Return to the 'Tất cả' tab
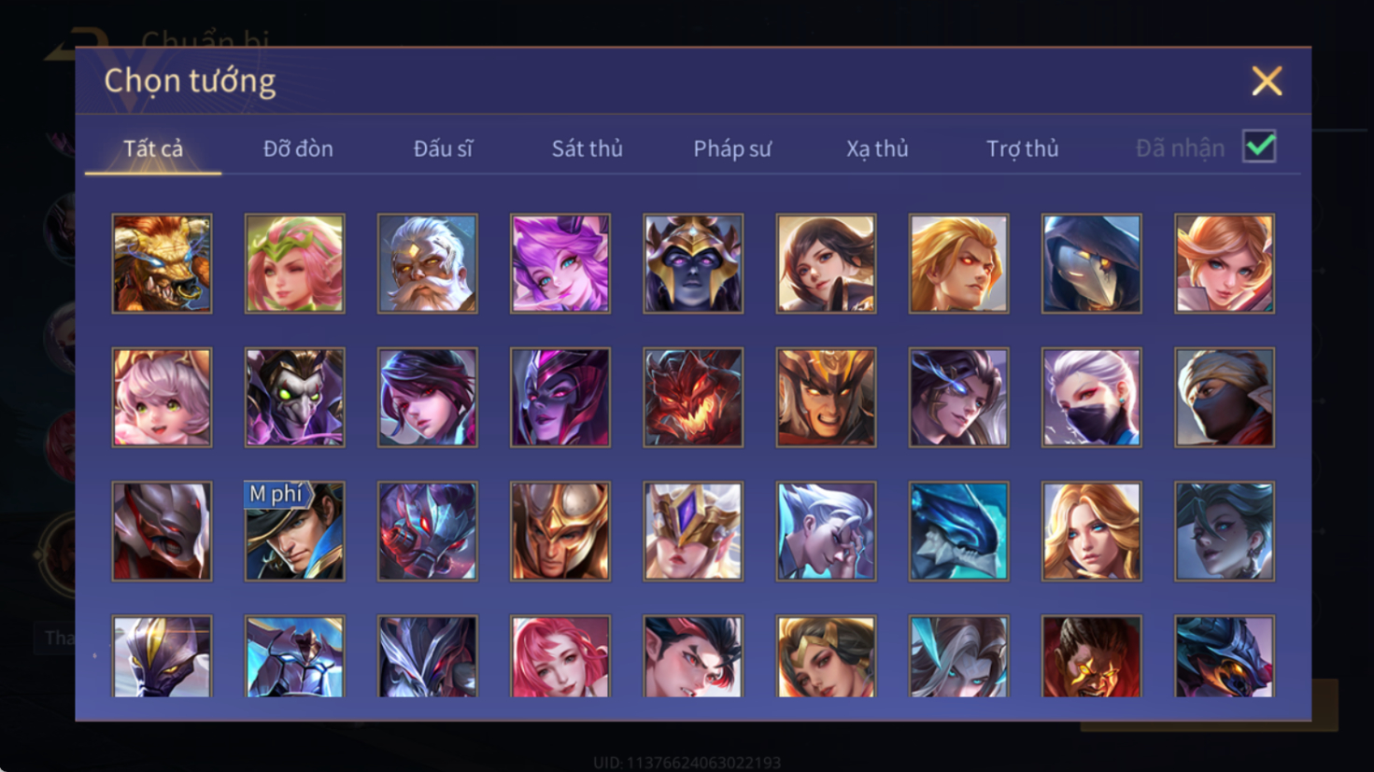The image size is (1374, 772). pos(153,148)
